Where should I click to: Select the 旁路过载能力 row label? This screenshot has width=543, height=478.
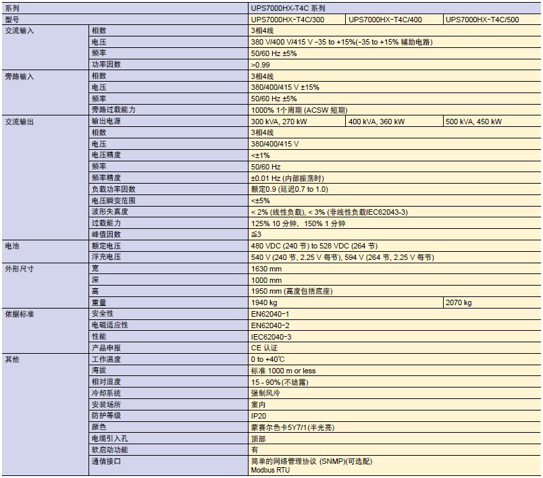[x=113, y=109]
